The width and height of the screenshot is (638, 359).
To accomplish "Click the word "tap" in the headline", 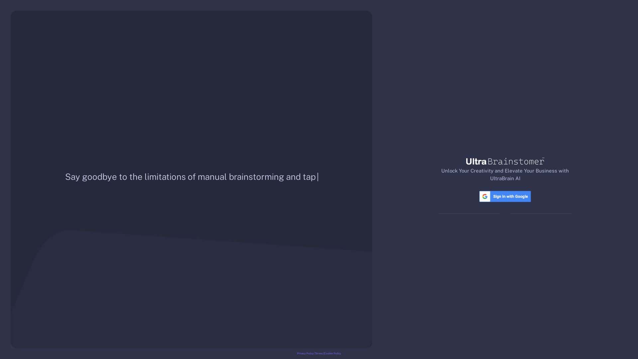I will [310, 177].
